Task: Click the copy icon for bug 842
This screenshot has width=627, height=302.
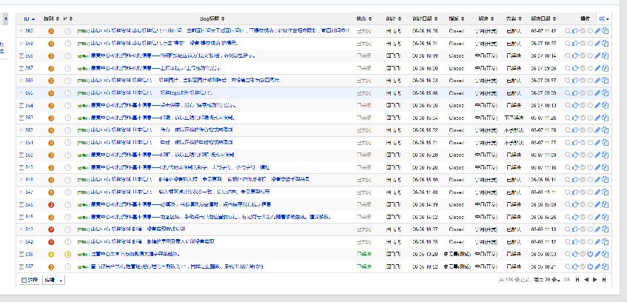Action: point(606,242)
